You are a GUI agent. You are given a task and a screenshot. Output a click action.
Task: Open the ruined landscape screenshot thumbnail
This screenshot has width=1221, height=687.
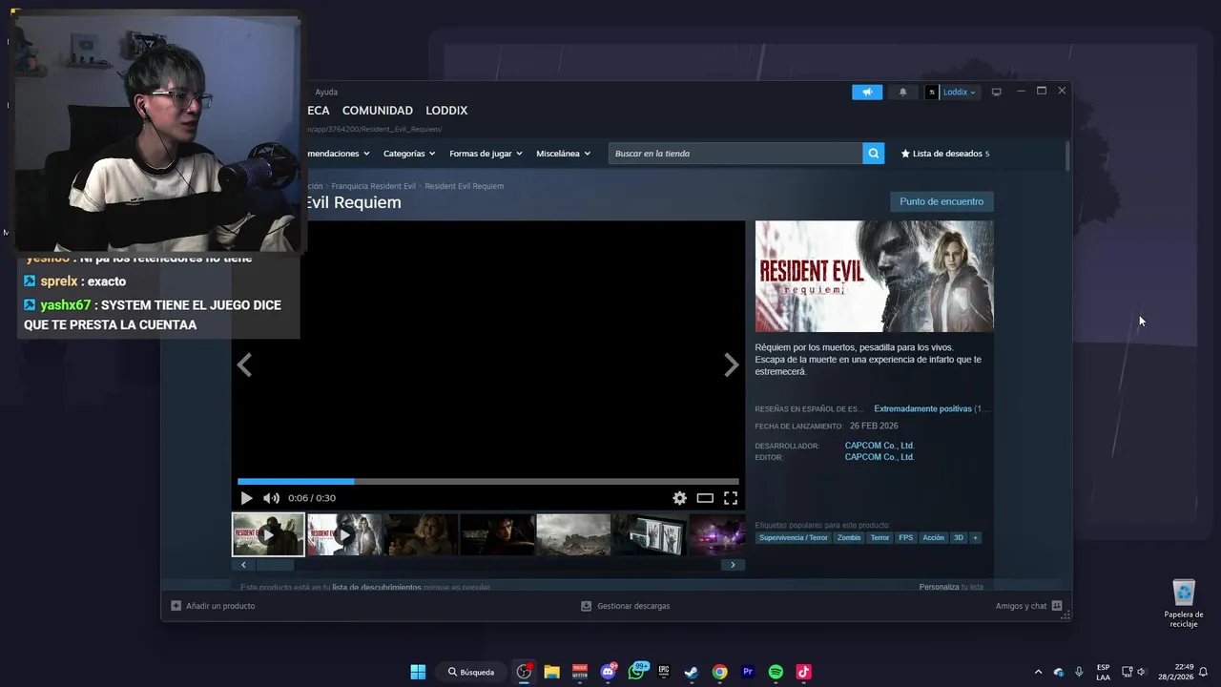tap(573, 534)
